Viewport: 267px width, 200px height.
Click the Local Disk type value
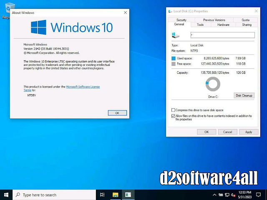point(197,45)
